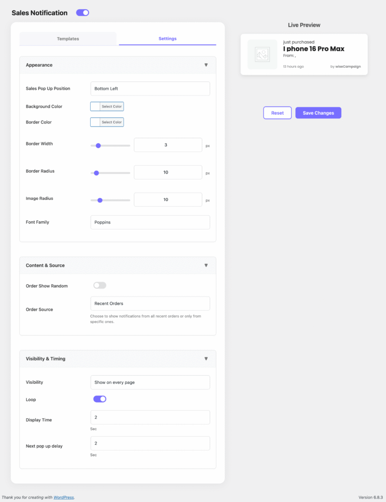Switch to the Templates tab
The width and height of the screenshot is (386, 502).
68,39
